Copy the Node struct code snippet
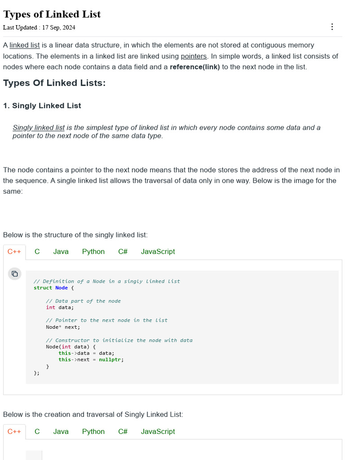 [14, 274]
